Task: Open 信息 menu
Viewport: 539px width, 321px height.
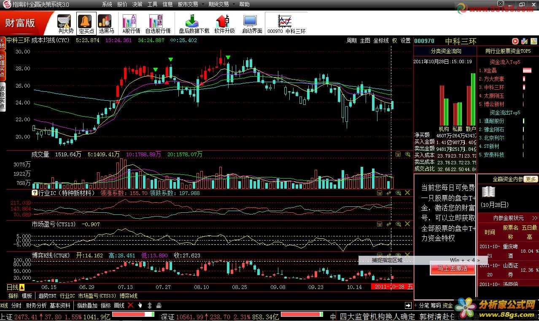Action: coord(168,4)
